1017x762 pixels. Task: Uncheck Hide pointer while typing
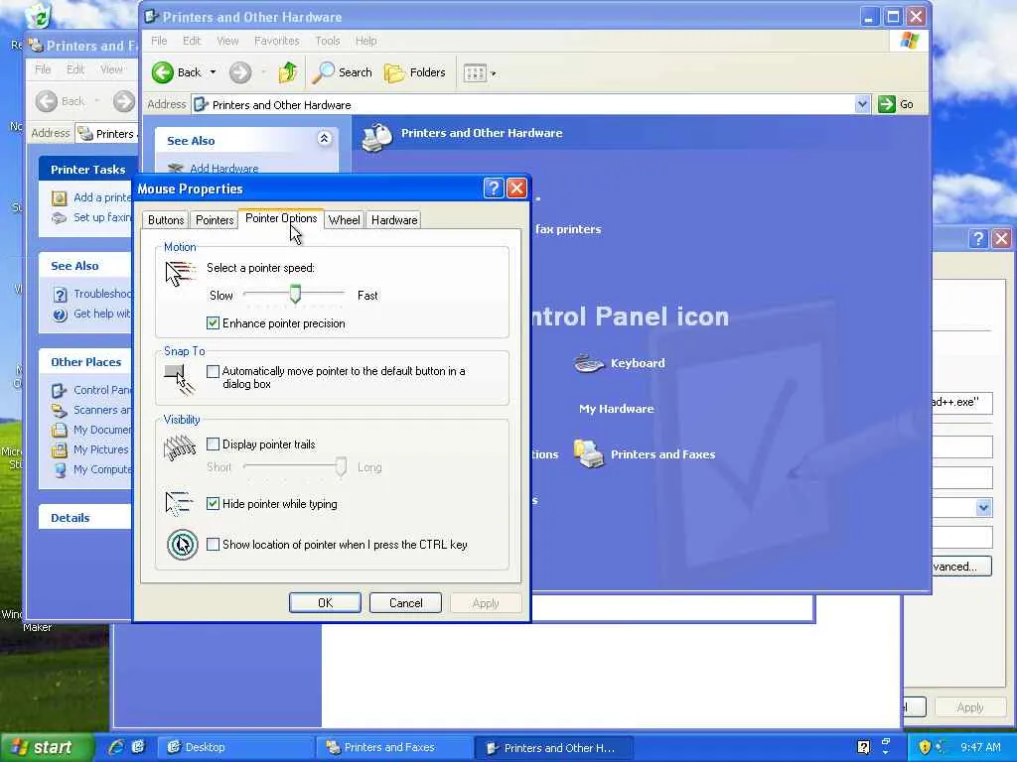point(213,503)
